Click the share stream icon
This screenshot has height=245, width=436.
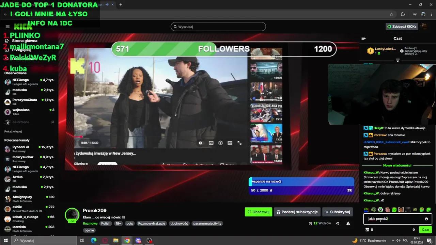pyautogui.click(x=337, y=223)
